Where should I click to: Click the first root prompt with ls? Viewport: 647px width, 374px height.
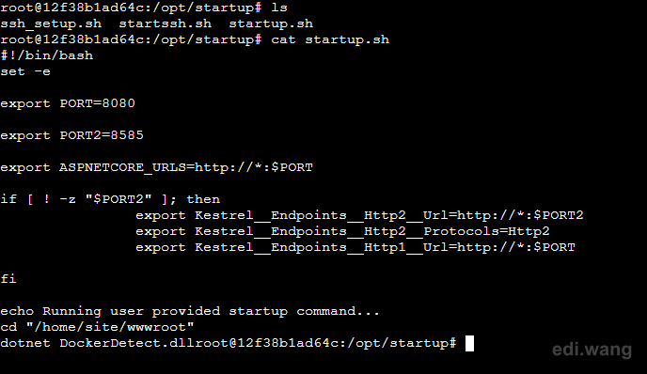pyautogui.click(x=144, y=8)
